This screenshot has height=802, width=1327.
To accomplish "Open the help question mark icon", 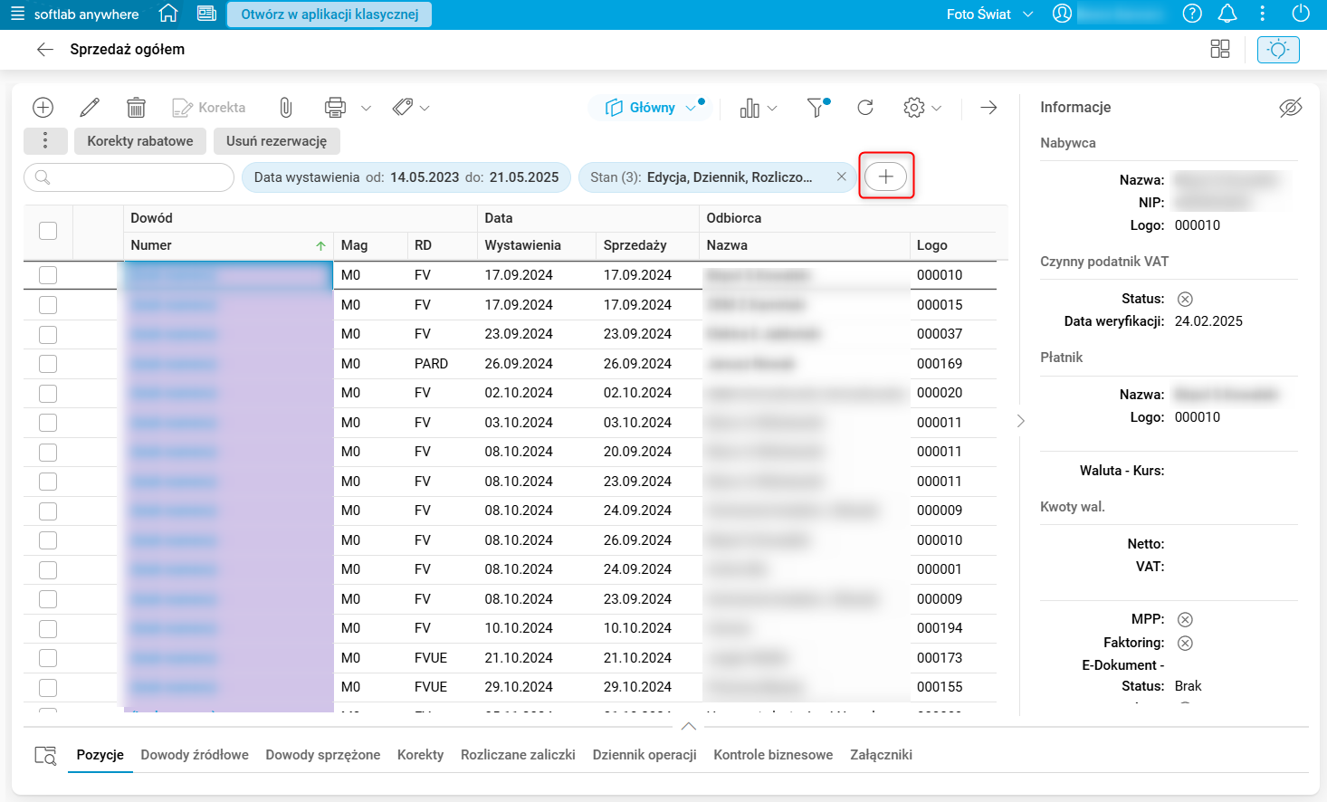I will [1192, 14].
